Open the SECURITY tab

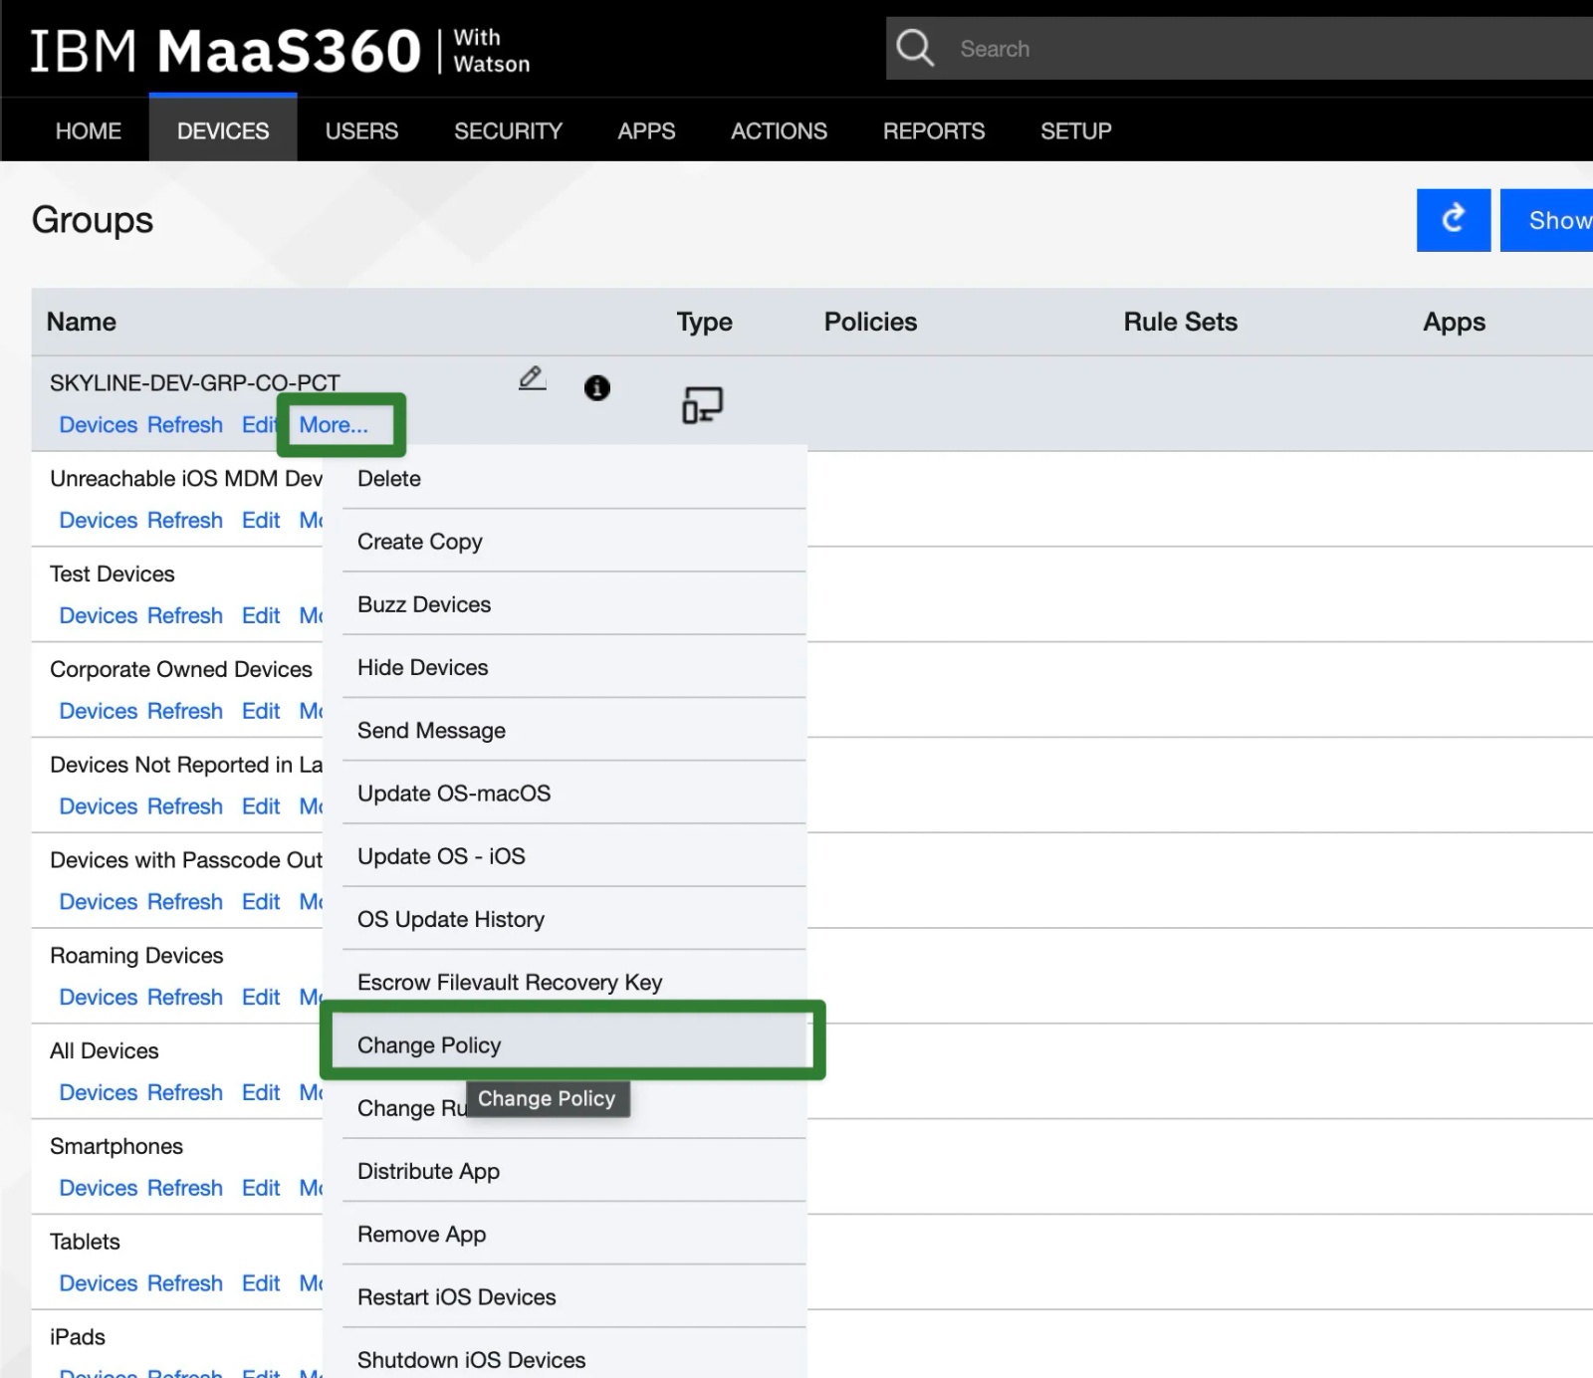pyautogui.click(x=508, y=131)
